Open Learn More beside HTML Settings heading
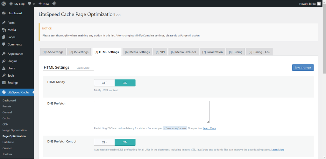 (83, 68)
